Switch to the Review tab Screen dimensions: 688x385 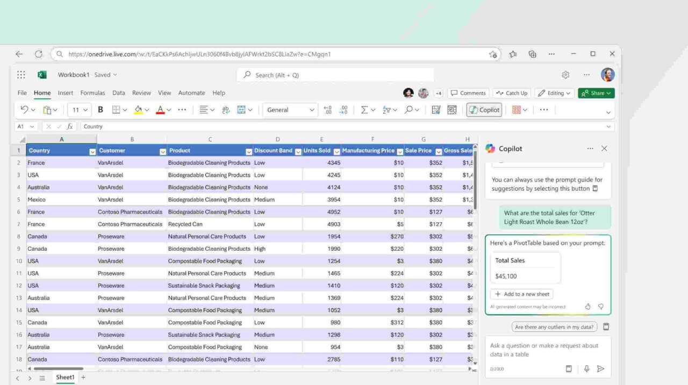(141, 93)
